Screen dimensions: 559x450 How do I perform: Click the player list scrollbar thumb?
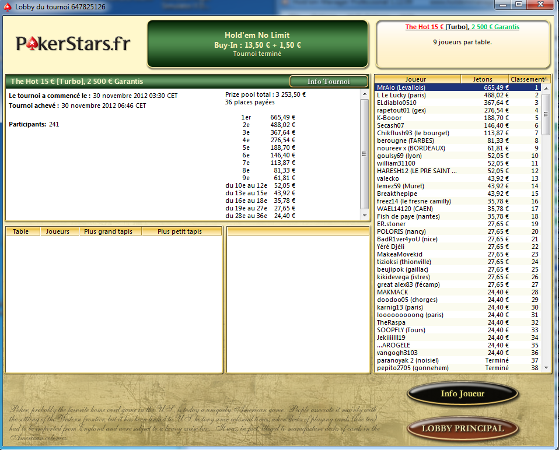tap(546, 114)
